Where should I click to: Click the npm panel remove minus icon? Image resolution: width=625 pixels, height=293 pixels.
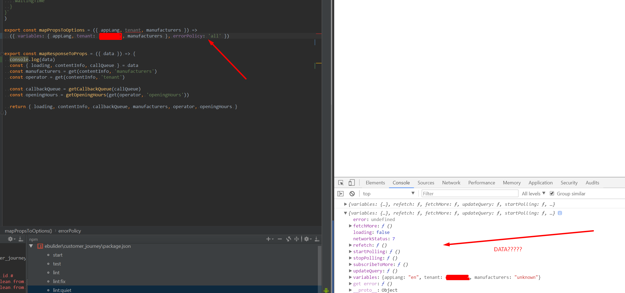point(280,239)
